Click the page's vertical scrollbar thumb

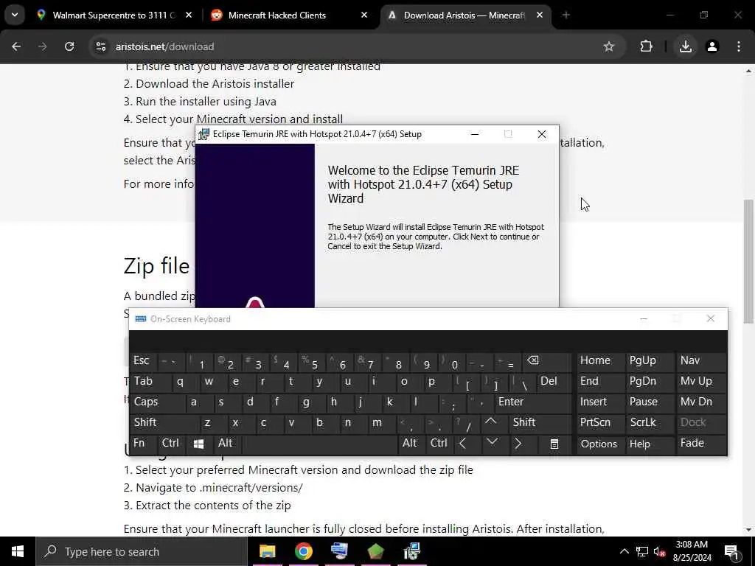point(748,262)
